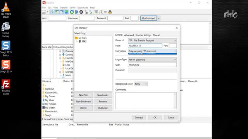Open the File menu
This screenshot has width=248, height=139.
[44, 8]
